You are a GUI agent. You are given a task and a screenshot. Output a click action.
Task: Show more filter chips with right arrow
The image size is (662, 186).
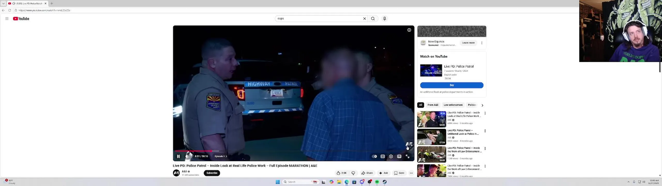pos(482,105)
